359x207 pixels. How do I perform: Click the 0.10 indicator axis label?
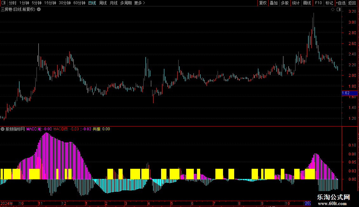(352, 145)
